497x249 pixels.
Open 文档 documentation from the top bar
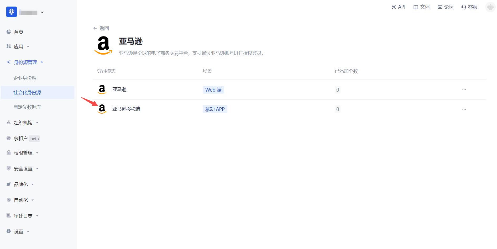[421, 7]
